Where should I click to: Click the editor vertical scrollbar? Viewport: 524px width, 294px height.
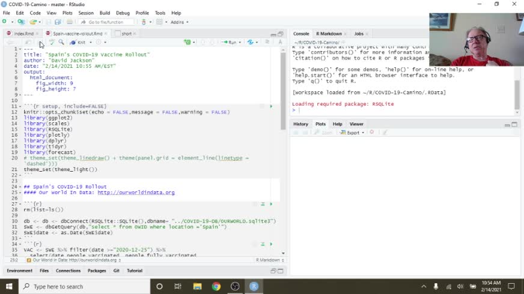pos(283,91)
